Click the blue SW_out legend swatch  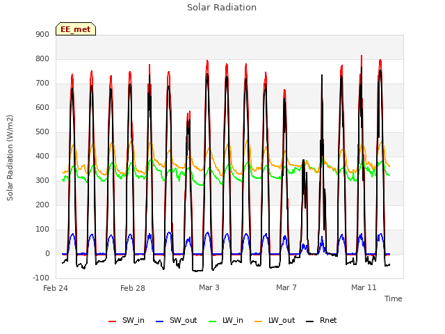160,321
